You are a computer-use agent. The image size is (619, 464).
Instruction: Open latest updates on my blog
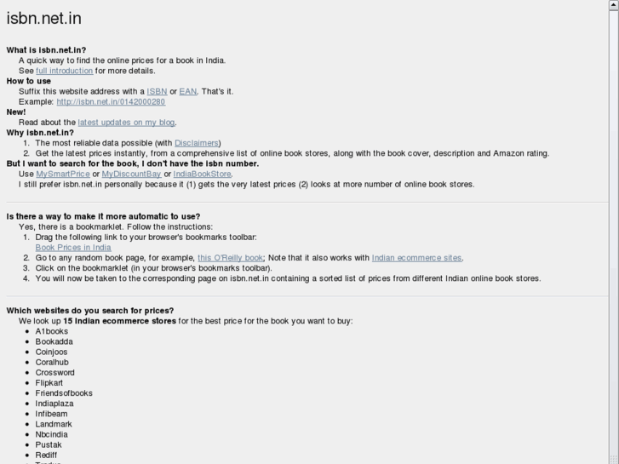(126, 123)
